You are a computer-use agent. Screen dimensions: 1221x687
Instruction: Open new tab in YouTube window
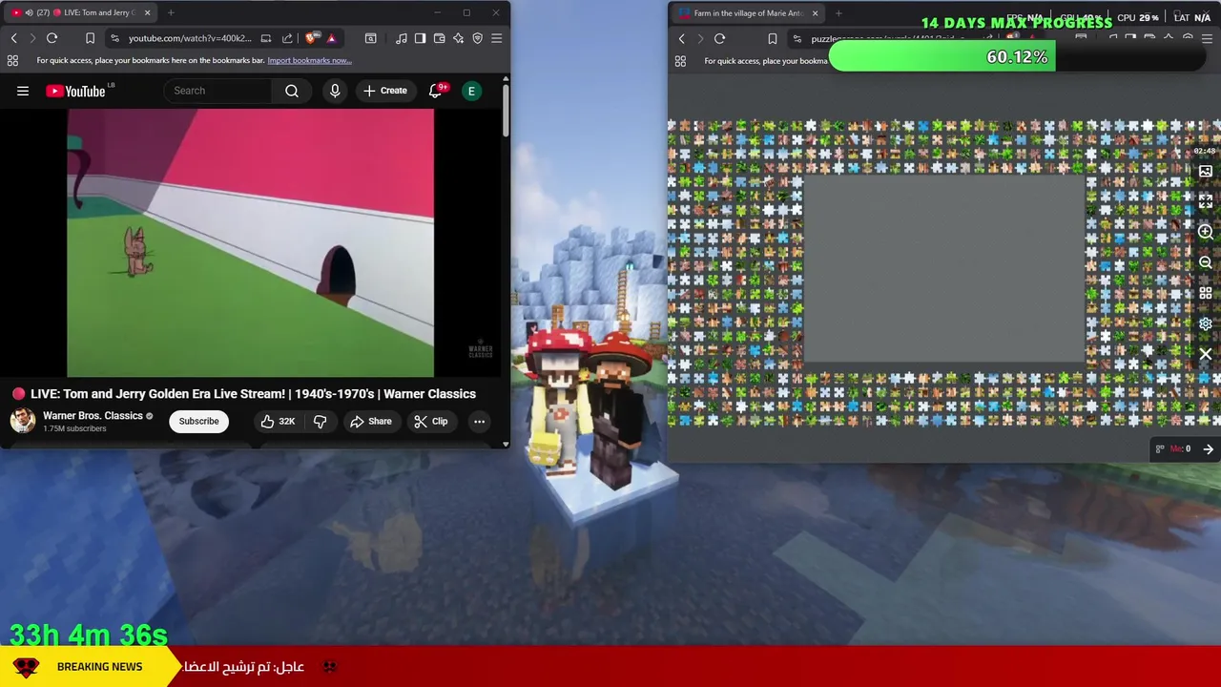(x=171, y=12)
